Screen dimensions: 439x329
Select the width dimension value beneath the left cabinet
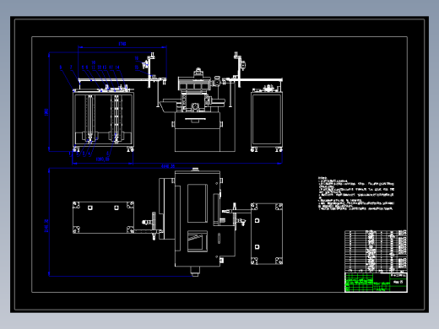point(103,159)
